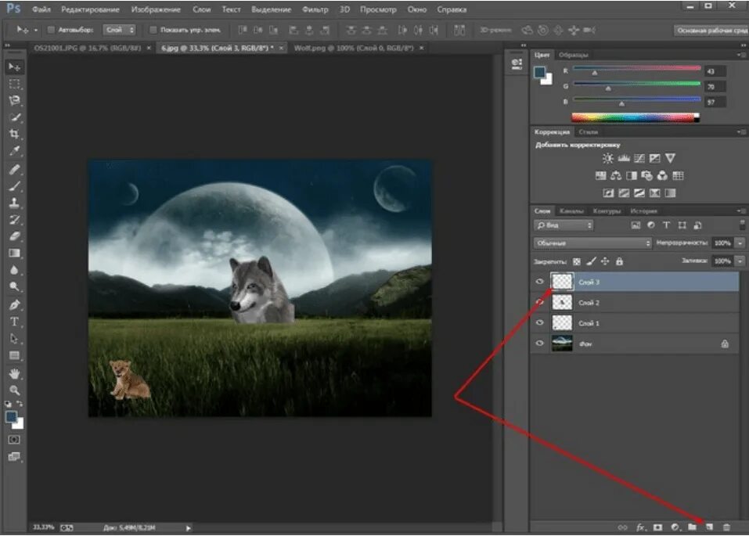Add Brightness/Contrast adjustment
749x536 pixels.
(x=607, y=159)
